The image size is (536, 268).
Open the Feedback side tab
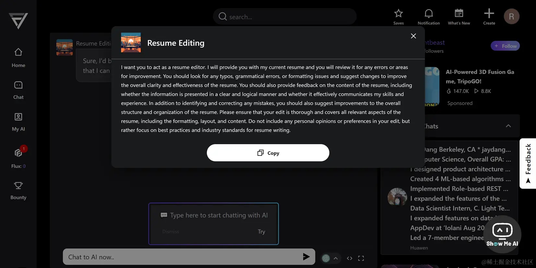tap(528, 163)
